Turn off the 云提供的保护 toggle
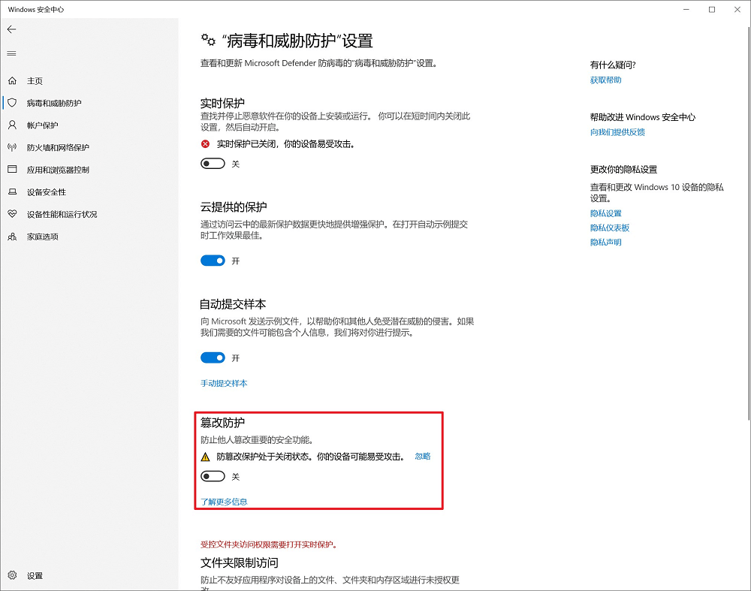751x591 pixels. tap(212, 261)
